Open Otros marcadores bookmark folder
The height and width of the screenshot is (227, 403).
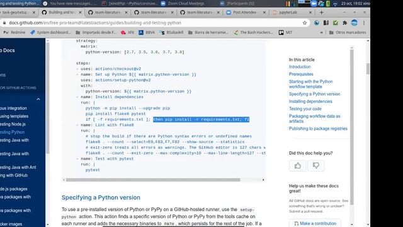coord(348,32)
